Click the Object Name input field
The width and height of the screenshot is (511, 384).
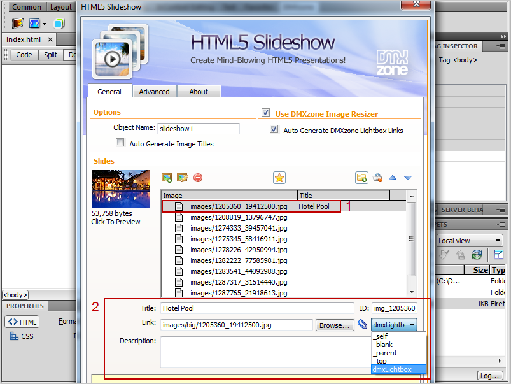coord(199,129)
